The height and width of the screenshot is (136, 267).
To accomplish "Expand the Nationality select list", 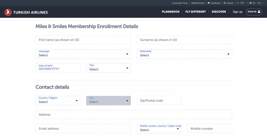I will tap(184, 54).
